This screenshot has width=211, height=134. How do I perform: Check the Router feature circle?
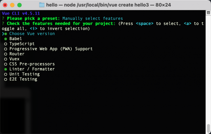(x=6, y=54)
